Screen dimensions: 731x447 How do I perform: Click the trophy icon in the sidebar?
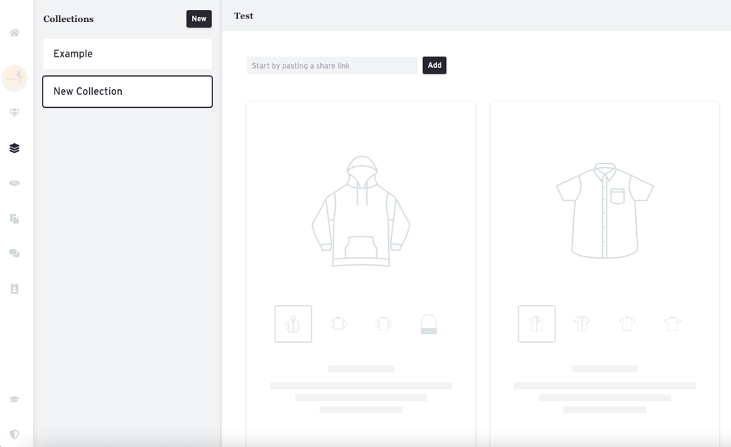pyautogui.click(x=14, y=112)
